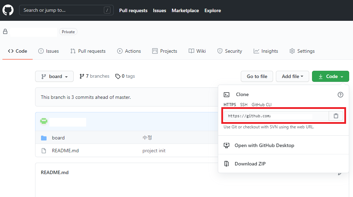353x197 pixels.
Task: Open the Wiki tab
Action: point(197,51)
